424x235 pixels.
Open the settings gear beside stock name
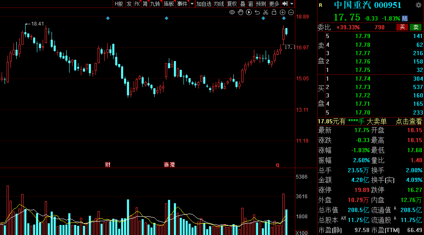pyautogui.click(x=418, y=5)
